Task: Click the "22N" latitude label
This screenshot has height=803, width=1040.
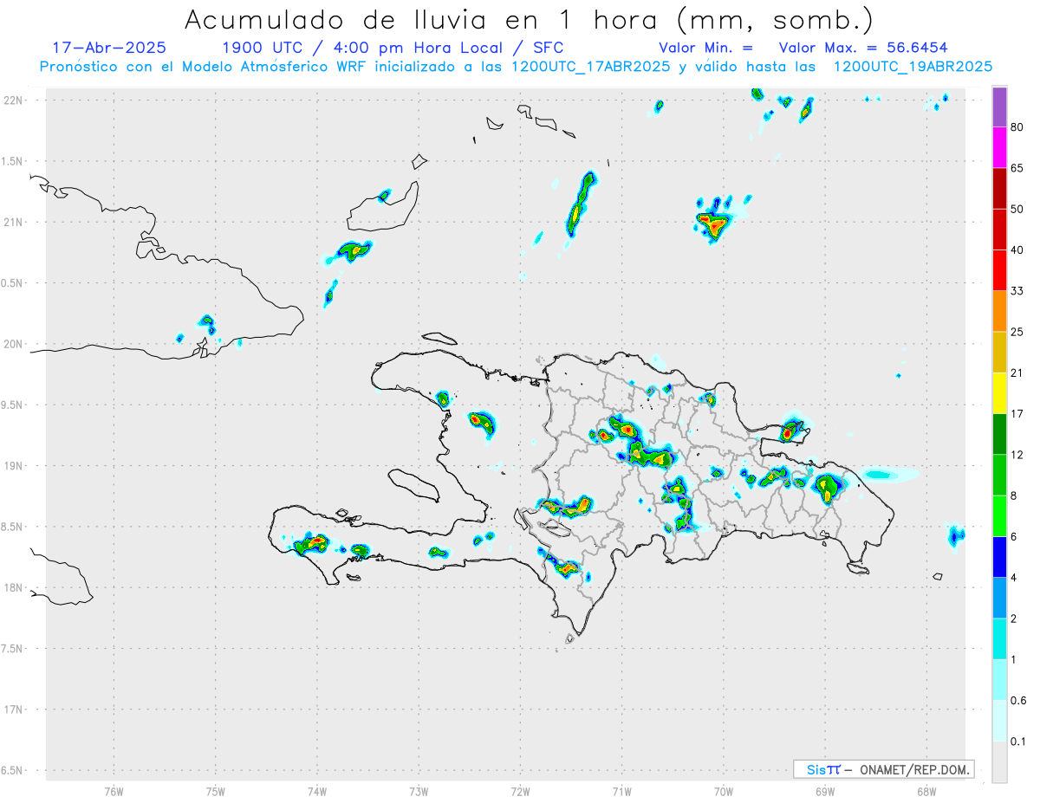Action: tap(13, 100)
